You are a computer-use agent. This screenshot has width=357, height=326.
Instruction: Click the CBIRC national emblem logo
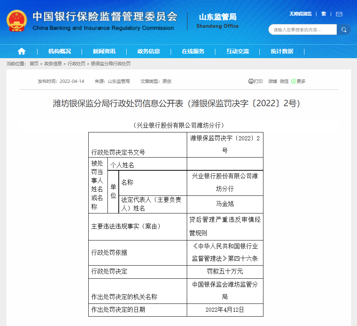tap(17, 21)
